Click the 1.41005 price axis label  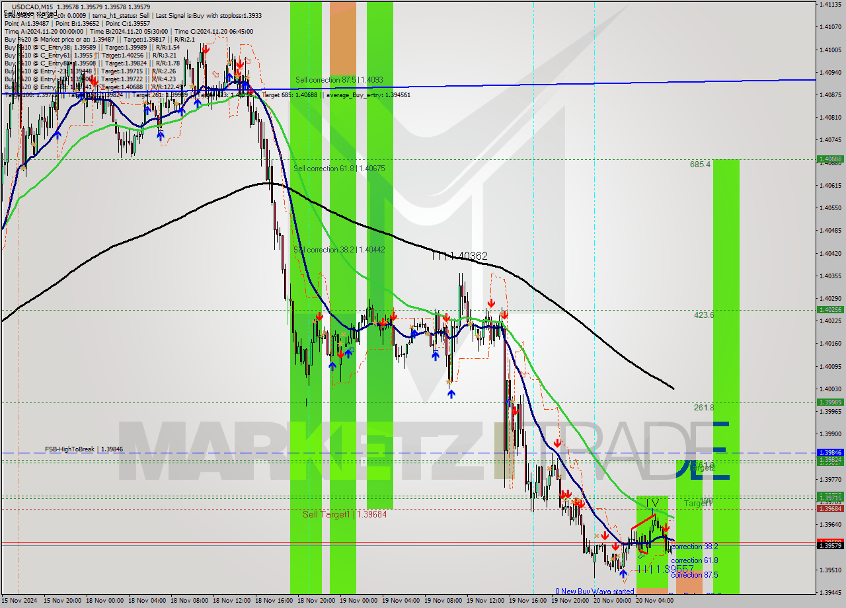[831, 50]
